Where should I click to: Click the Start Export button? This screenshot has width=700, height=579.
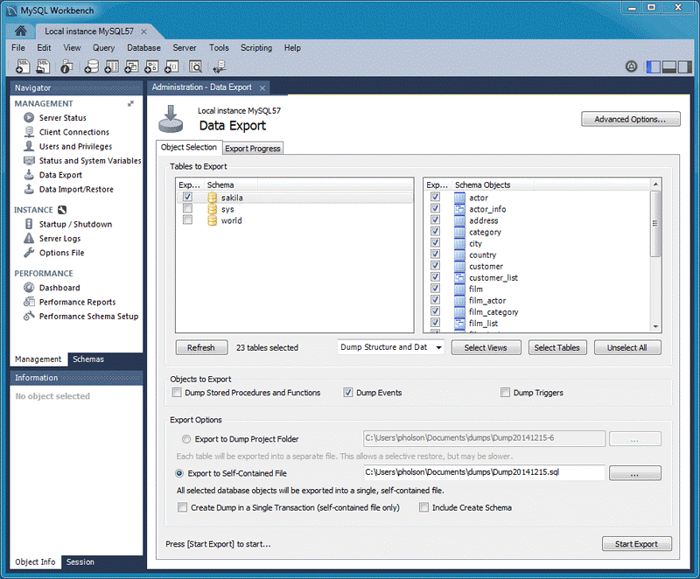[x=636, y=543]
